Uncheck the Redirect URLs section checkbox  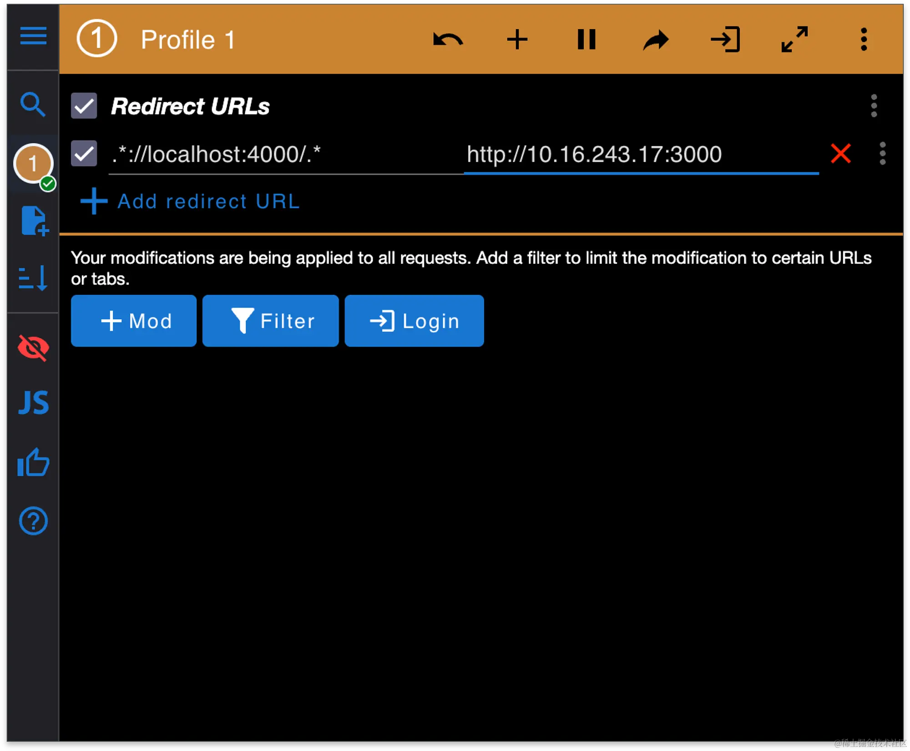tap(84, 106)
